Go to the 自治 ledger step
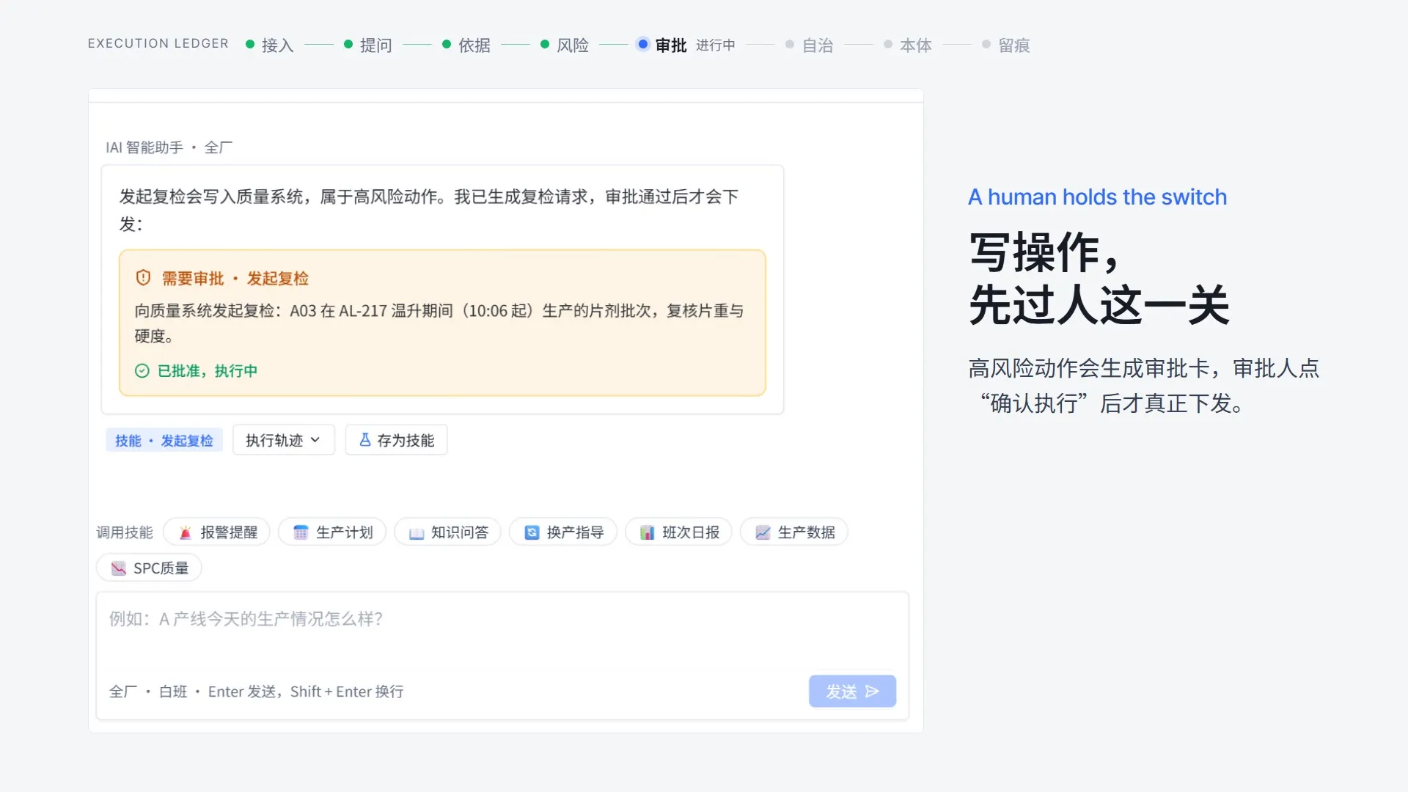1408x792 pixels. tap(810, 45)
